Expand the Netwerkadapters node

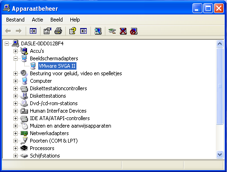pyautogui.click(x=15, y=133)
